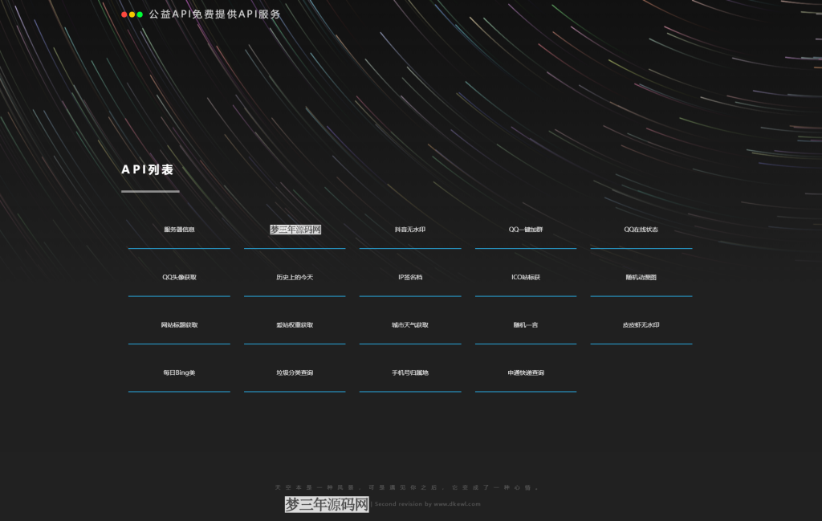Open the 每日Bing美 API entry
Image resolution: width=822 pixels, height=521 pixels.
point(178,372)
